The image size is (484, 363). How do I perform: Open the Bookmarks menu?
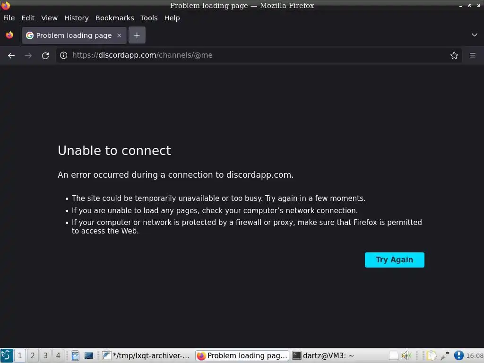114,18
